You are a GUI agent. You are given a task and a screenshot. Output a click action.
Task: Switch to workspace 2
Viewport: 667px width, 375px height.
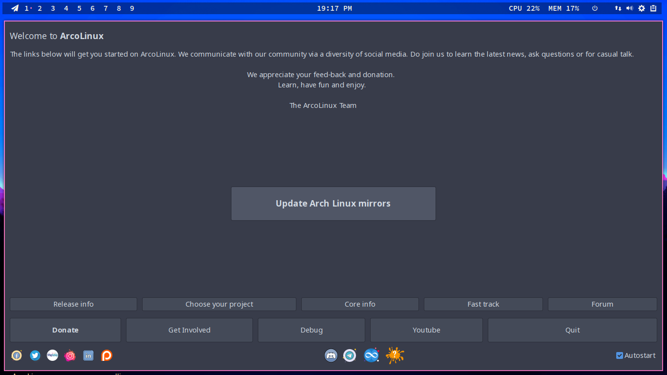click(40, 8)
